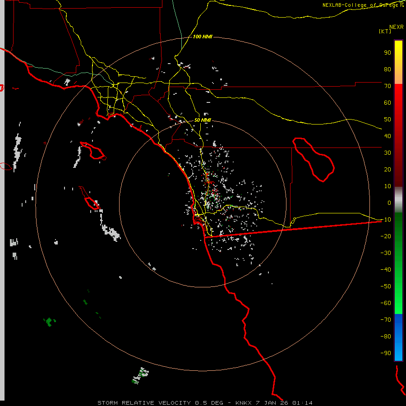Image resolution: width=406 pixels, height=406 pixels.
Task: Click the positive 10 value on the velocity scale
Action: coord(388,186)
